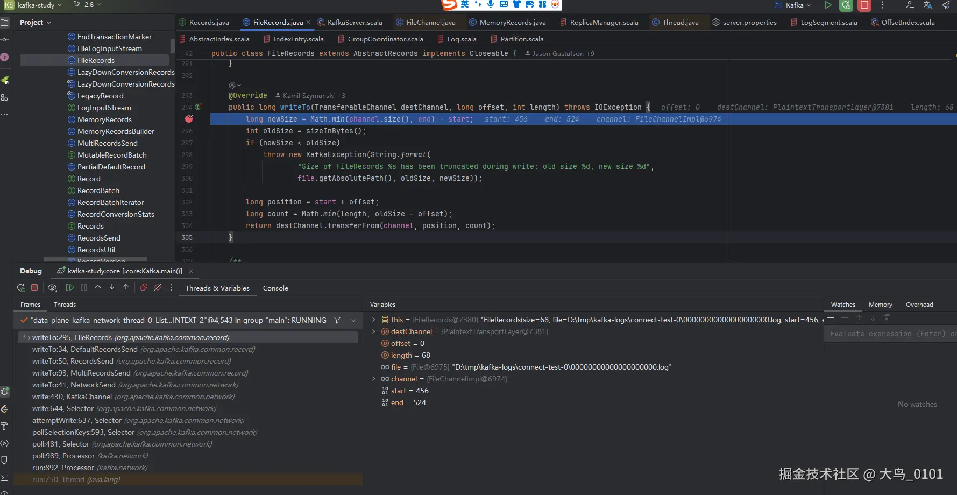Click the rocket icon in top toolbar
Viewport: 957px width, 495px height.
point(946,5)
